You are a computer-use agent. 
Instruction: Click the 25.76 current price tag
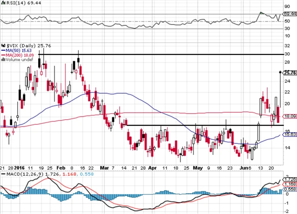coord(290,73)
